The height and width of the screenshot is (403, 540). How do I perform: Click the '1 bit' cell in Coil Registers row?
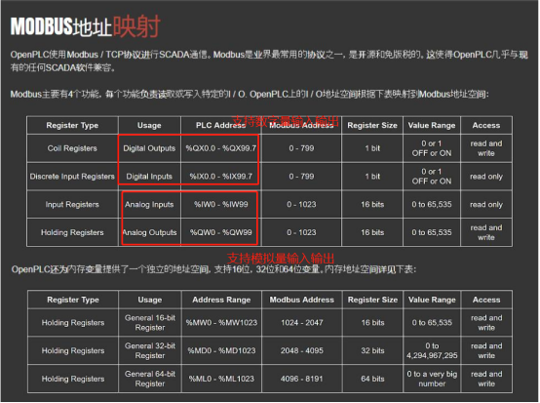pyautogui.click(x=372, y=148)
